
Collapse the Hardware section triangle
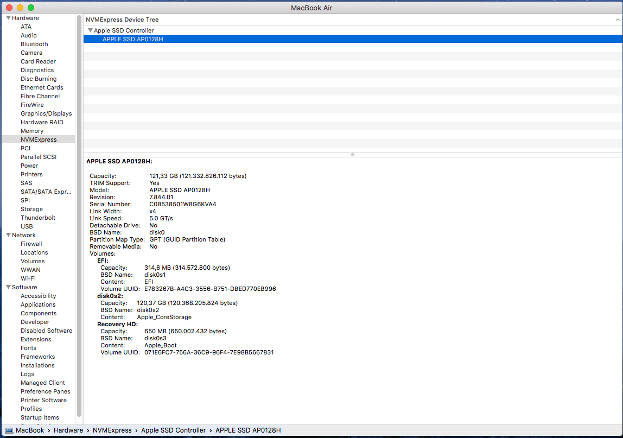tap(8, 18)
